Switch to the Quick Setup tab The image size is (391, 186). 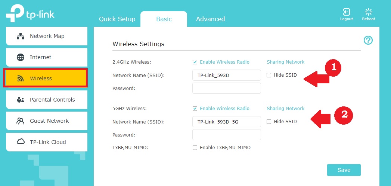[x=117, y=19]
